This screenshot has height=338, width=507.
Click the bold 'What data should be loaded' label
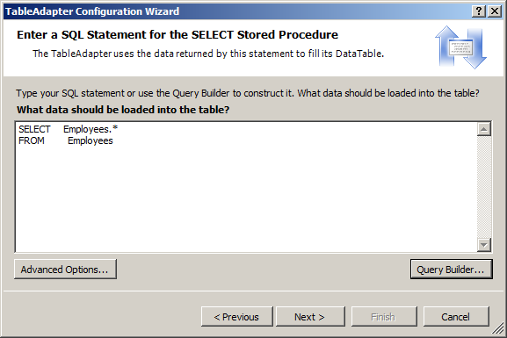point(123,110)
